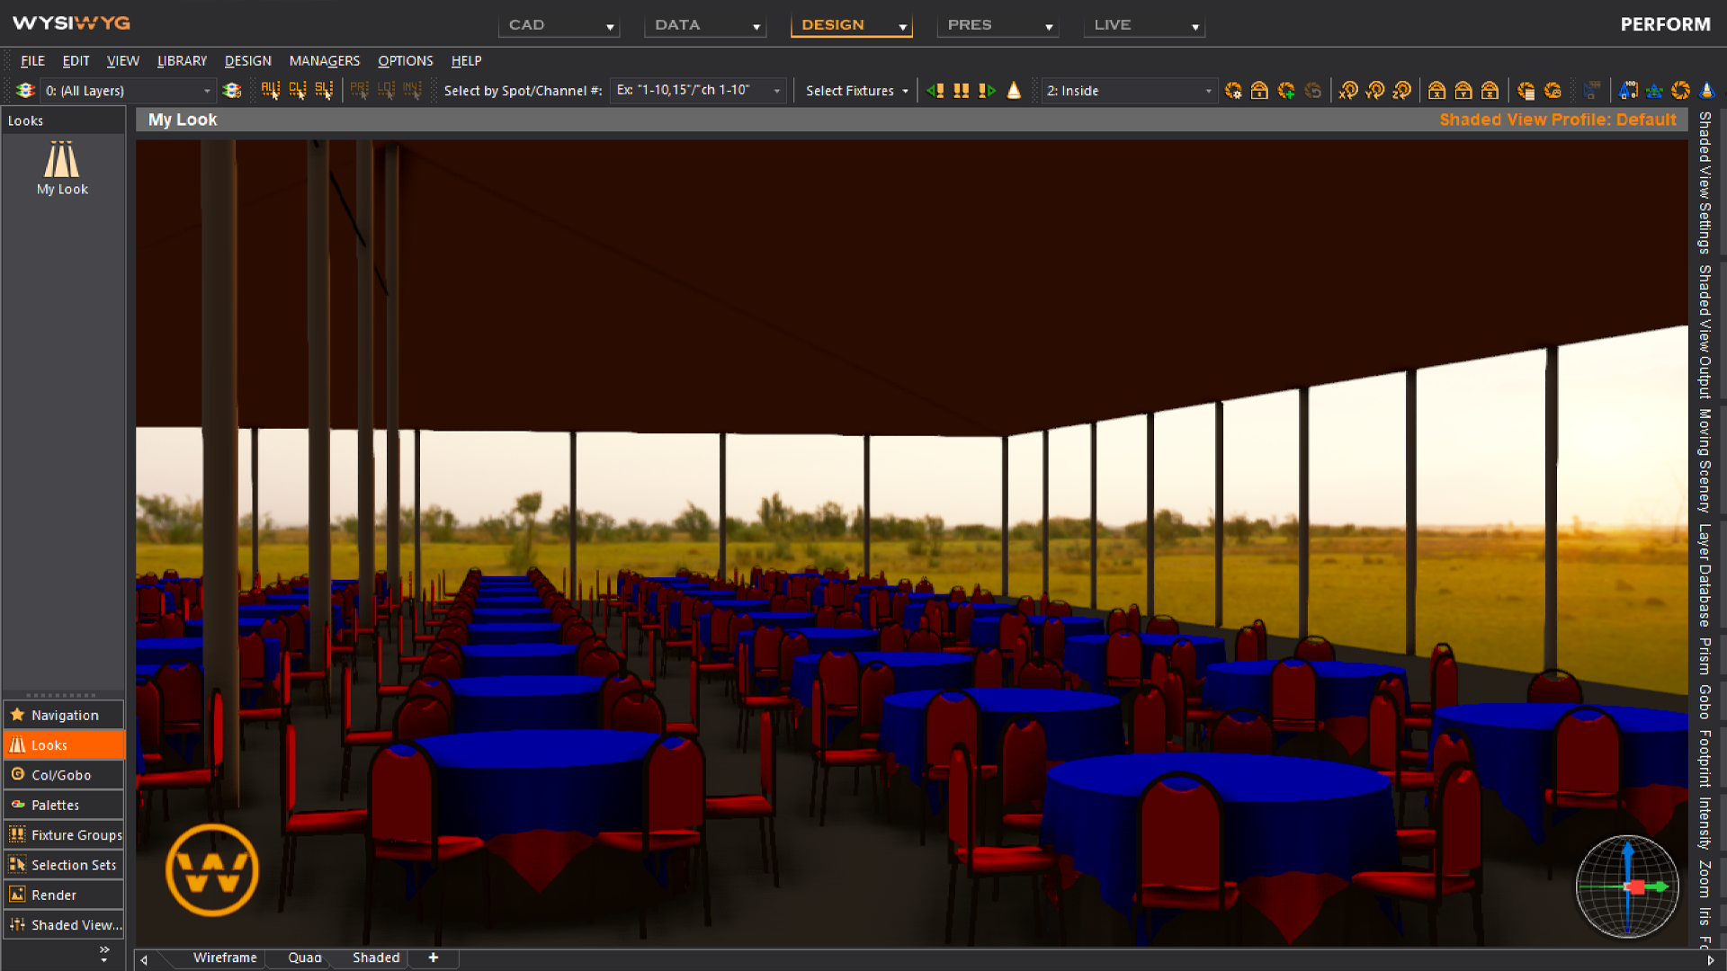The width and height of the screenshot is (1727, 971).
Task: Open the 2: Inside camera dropdown
Action: click(x=1208, y=91)
